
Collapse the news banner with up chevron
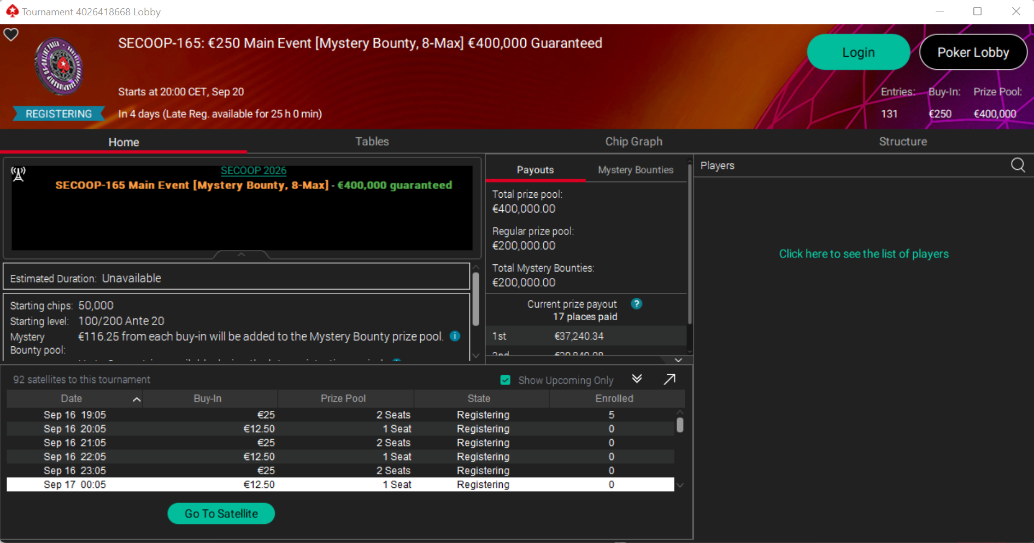[x=241, y=255]
